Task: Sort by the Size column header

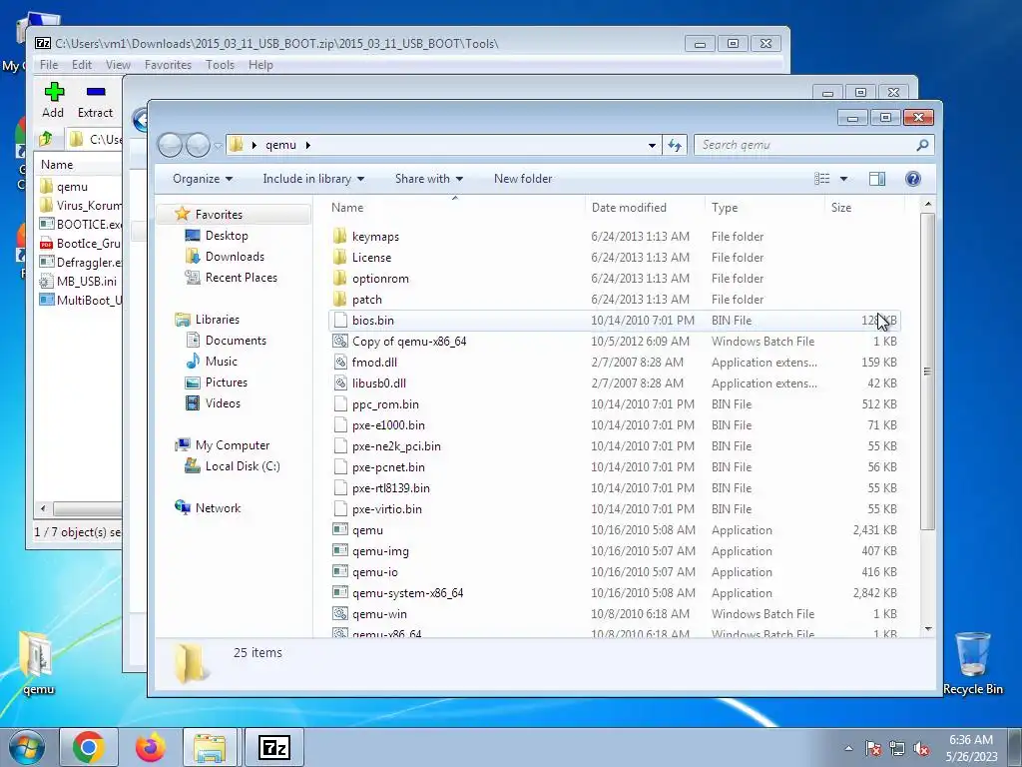Action: pos(865,208)
